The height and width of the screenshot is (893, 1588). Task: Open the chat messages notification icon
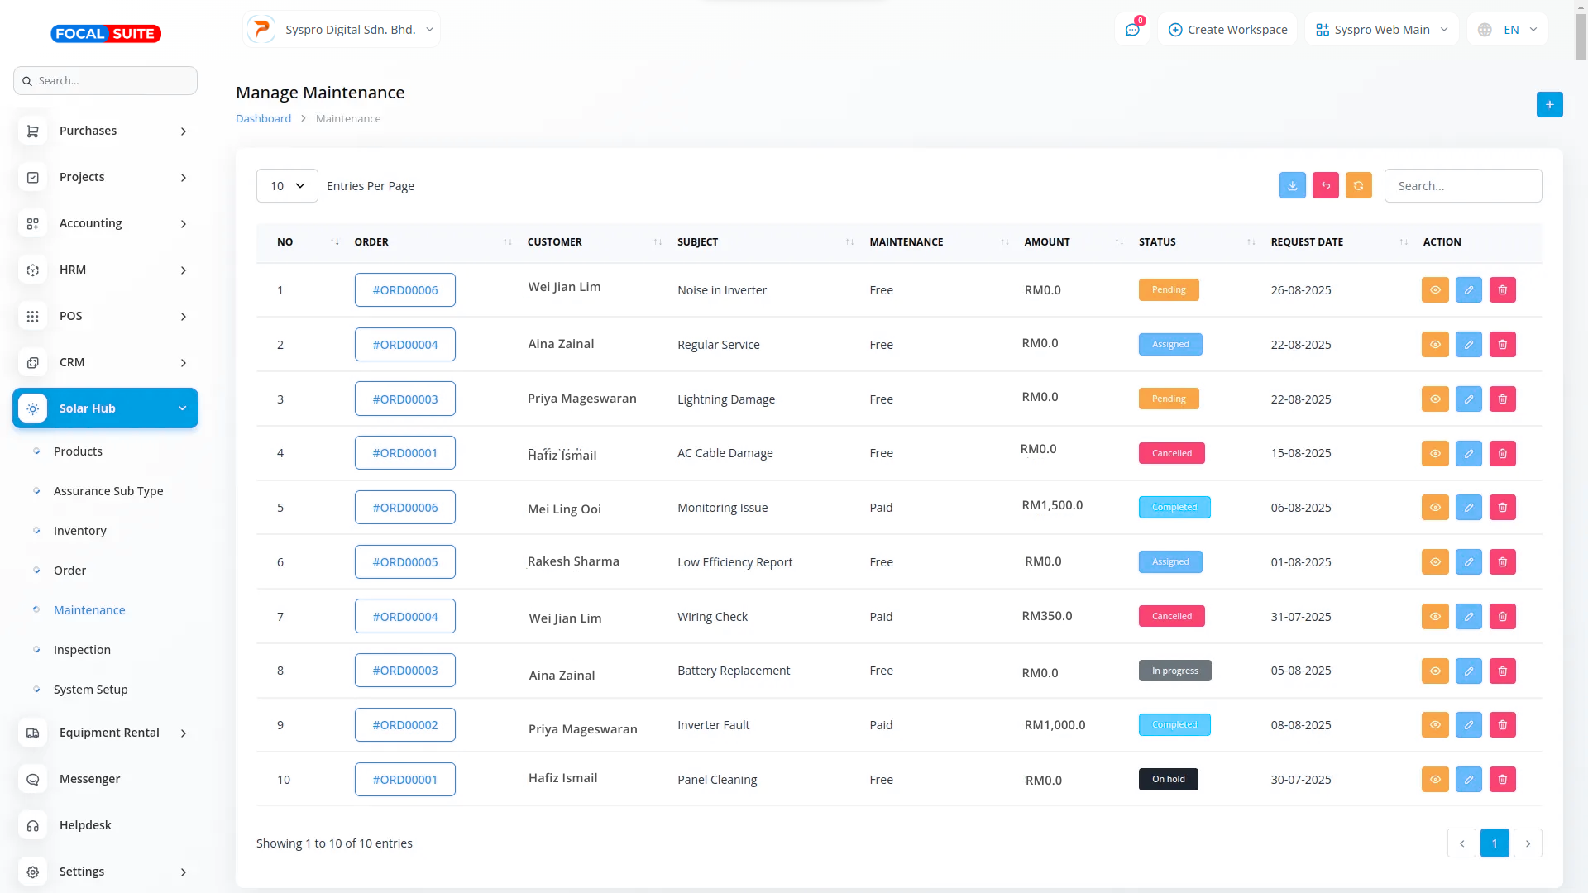(x=1132, y=30)
